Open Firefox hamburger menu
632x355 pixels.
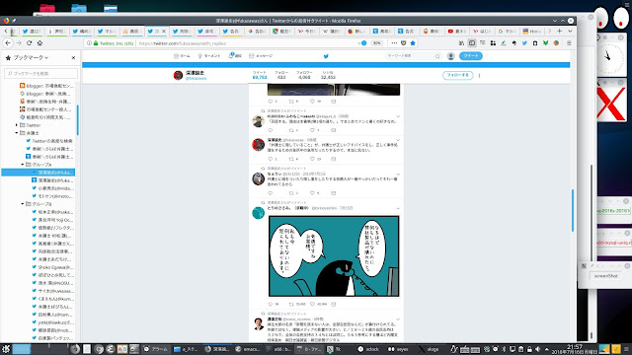(x=569, y=43)
